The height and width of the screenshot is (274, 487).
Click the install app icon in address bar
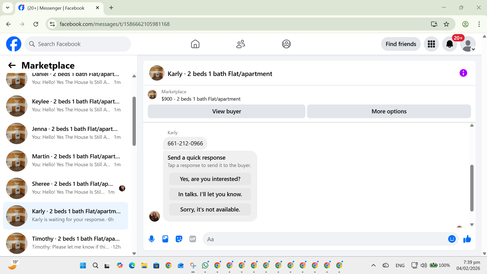[x=434, y=24]
